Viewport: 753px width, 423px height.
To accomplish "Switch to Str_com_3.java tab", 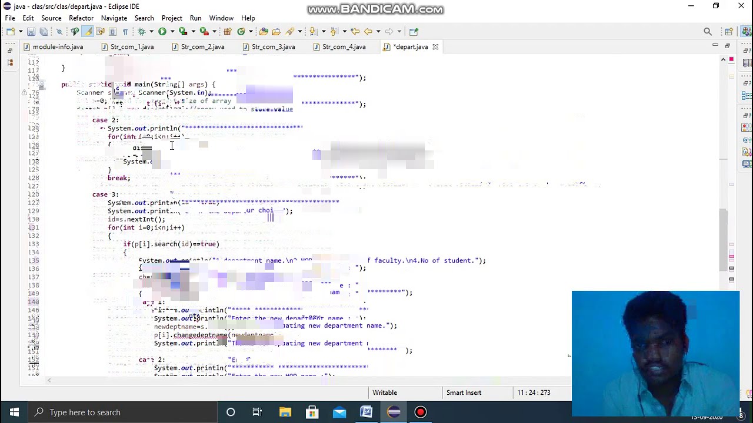I will click(268, 46).
